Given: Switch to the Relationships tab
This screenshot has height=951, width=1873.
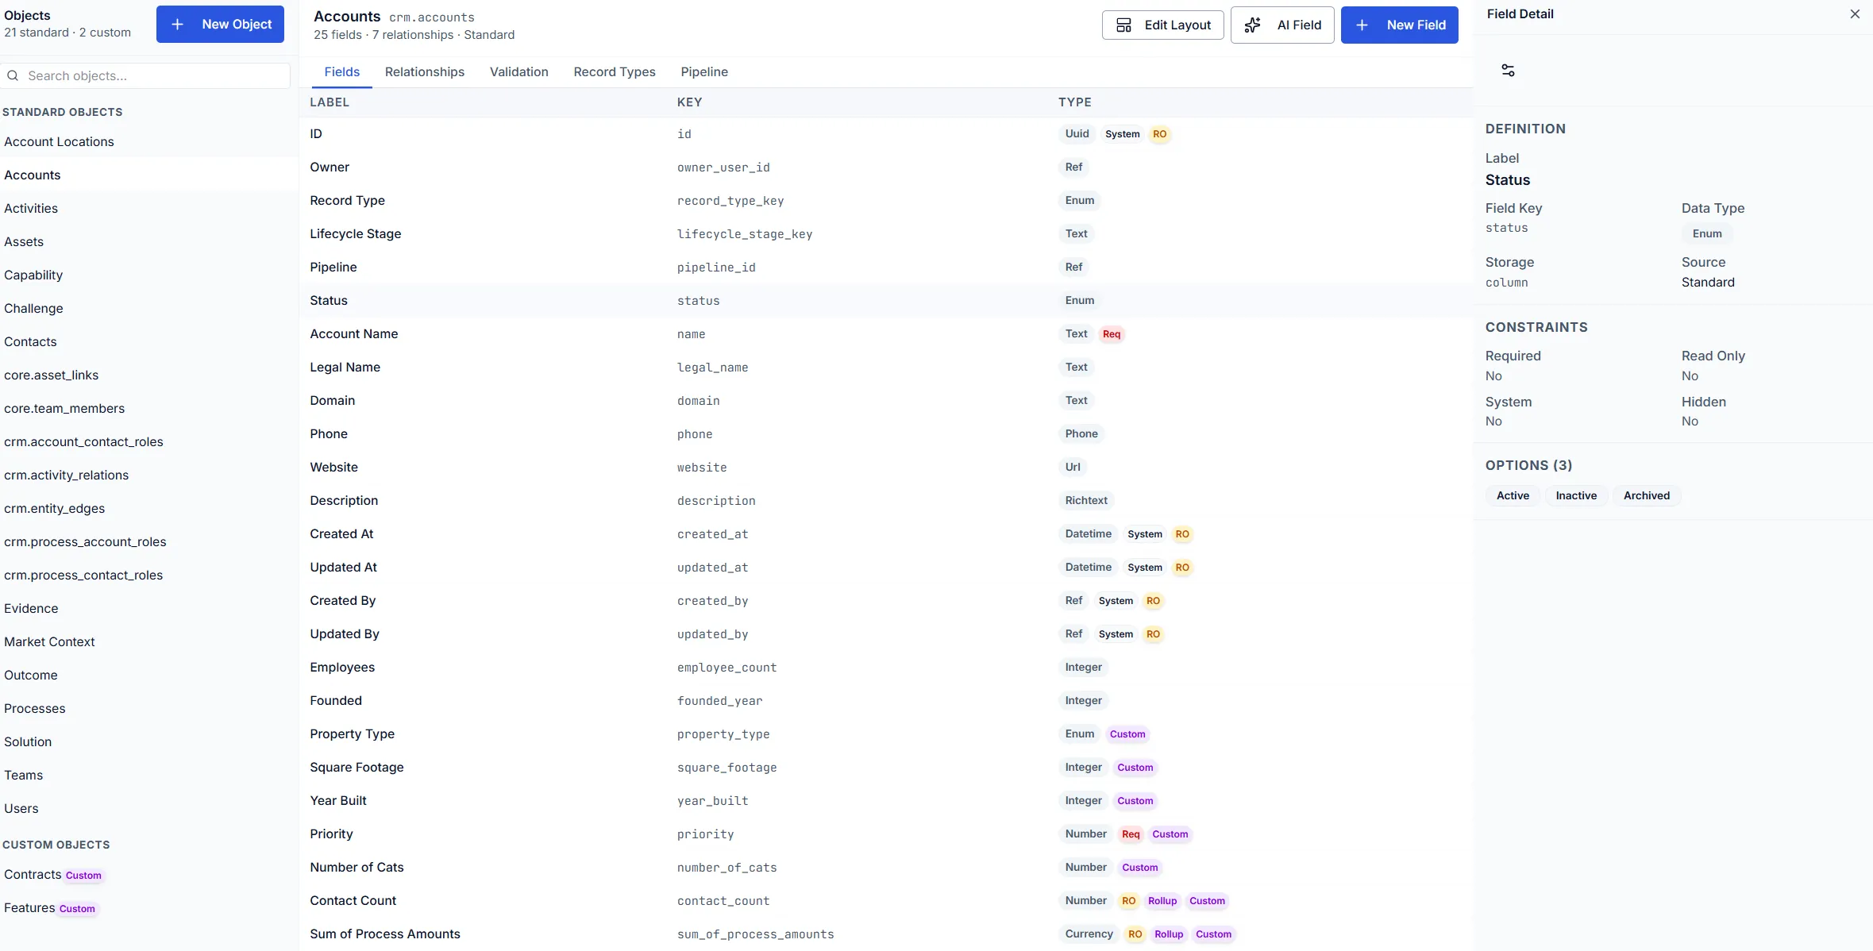Looking at the screenshot, I should (x=425, y=71).
